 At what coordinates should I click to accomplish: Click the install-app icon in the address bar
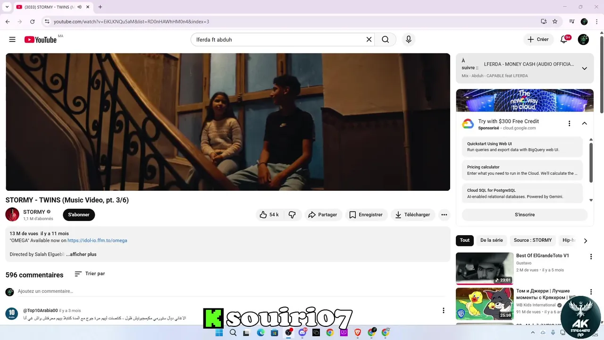click(x=544, y=22)
